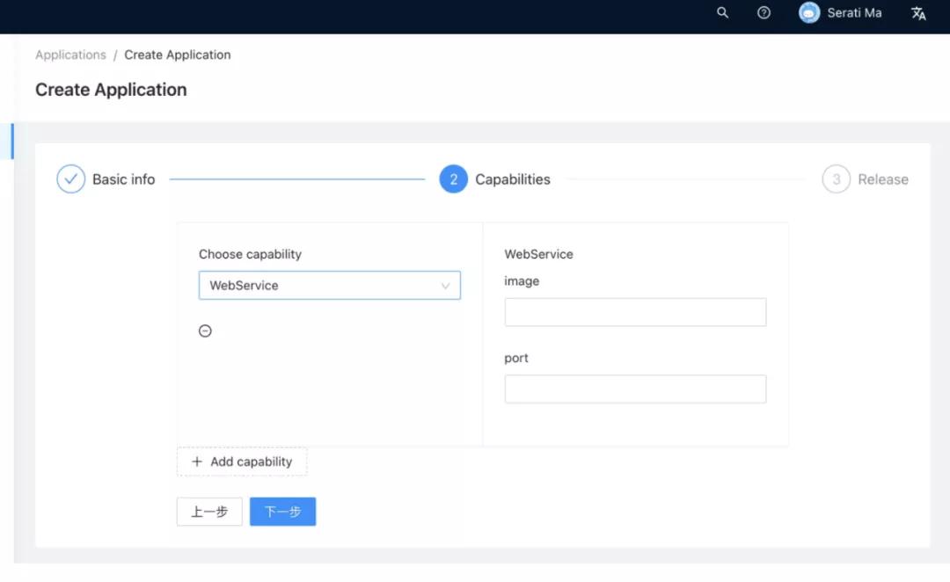Click the language translate icon
Viewport: 950px width, 582px height.
(918, 13)
